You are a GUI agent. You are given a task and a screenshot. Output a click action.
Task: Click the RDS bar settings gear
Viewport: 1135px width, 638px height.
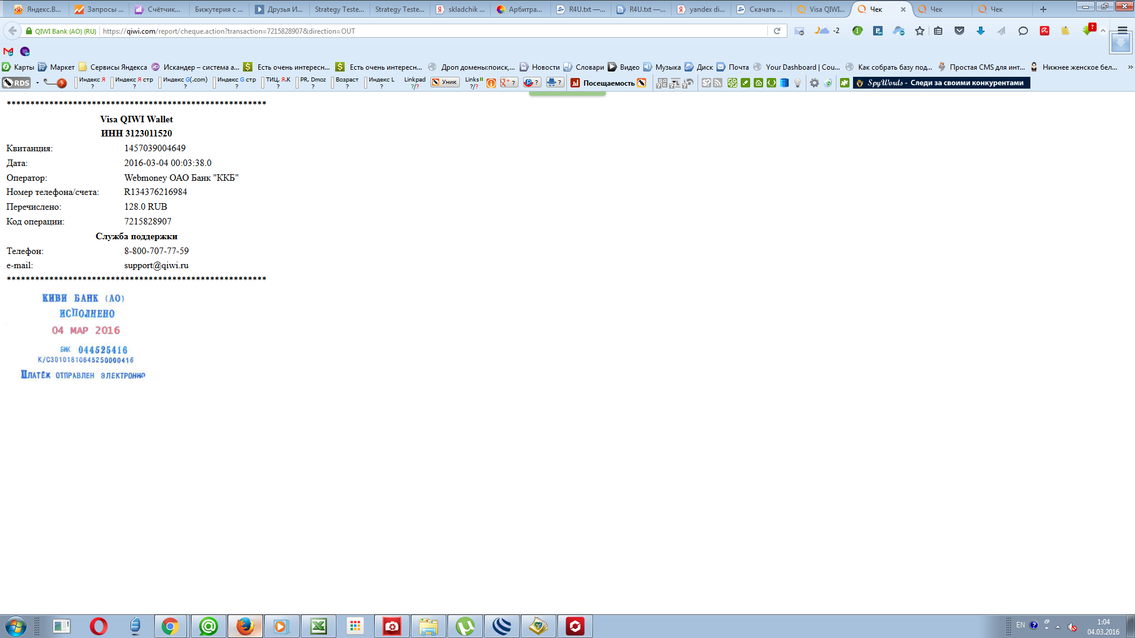pos(814,83)
